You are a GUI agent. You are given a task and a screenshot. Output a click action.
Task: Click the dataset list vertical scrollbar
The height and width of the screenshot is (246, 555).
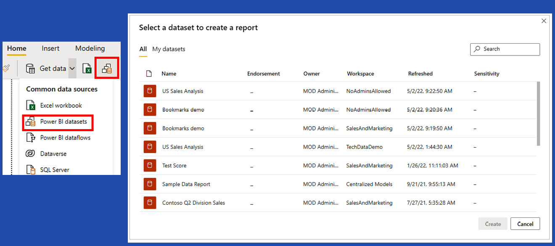(x=538, y=114)
